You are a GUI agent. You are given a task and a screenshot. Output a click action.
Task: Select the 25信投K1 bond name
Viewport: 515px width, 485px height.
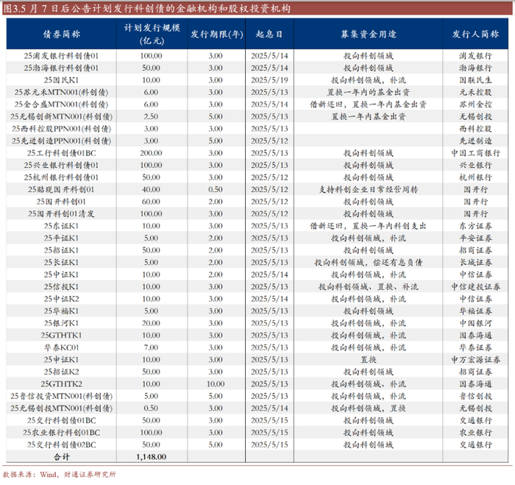(x=61, y=287)
